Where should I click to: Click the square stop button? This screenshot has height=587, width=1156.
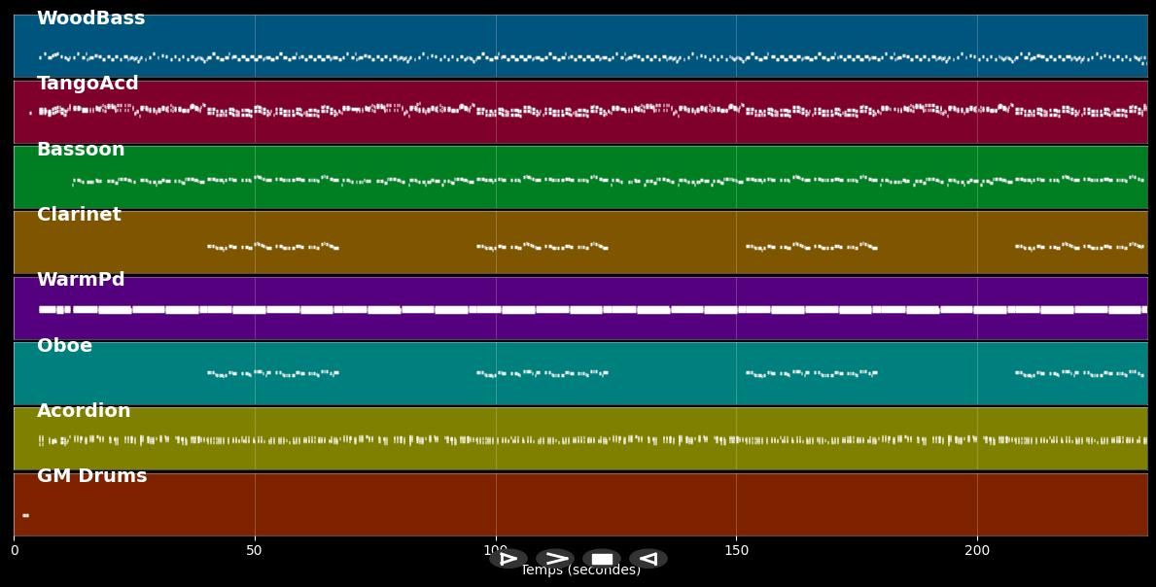pos(602,559)
